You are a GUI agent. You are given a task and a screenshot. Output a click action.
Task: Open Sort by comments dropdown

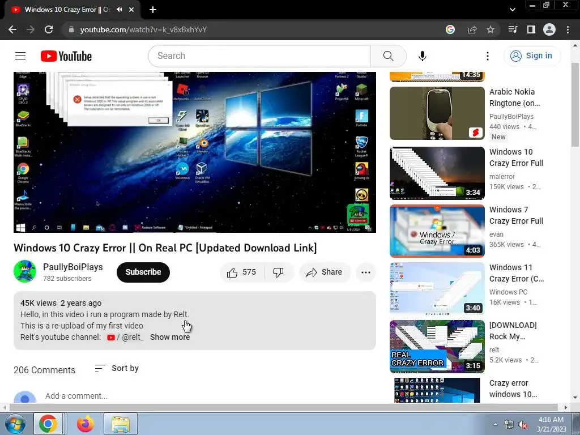[x=117, y=368]
